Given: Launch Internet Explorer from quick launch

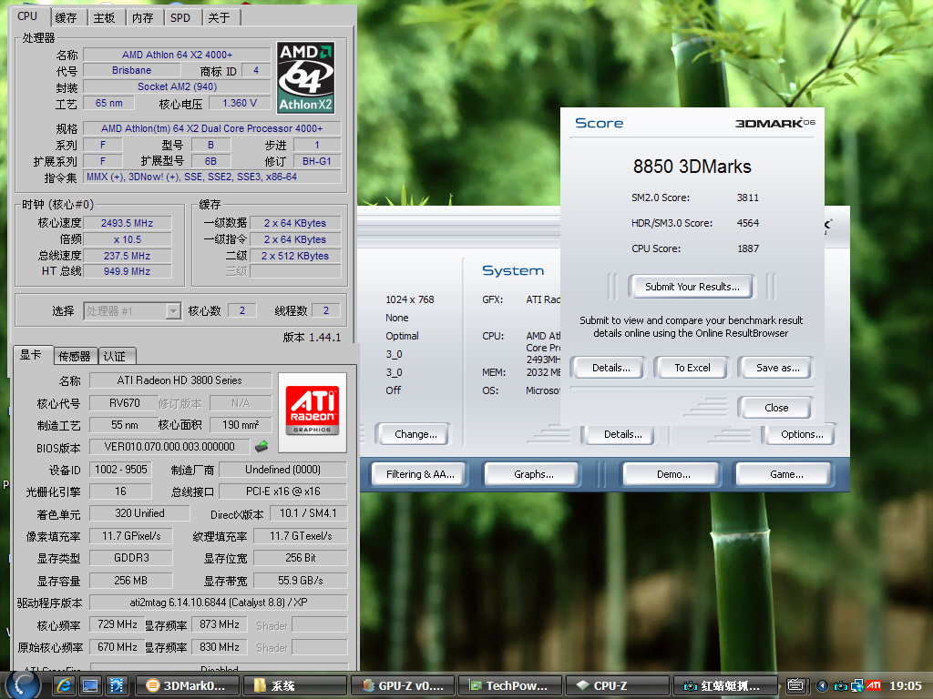Looking at the screenshot, I should 64,686.
